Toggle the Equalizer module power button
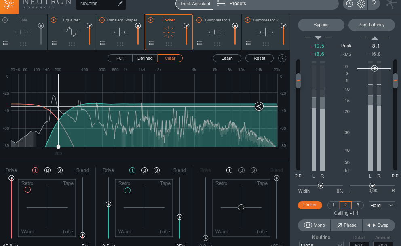Screen dimensions: 401x246 point(53,20)
